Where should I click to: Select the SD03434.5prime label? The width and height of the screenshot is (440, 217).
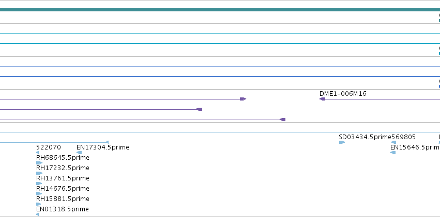coord(365,137)
